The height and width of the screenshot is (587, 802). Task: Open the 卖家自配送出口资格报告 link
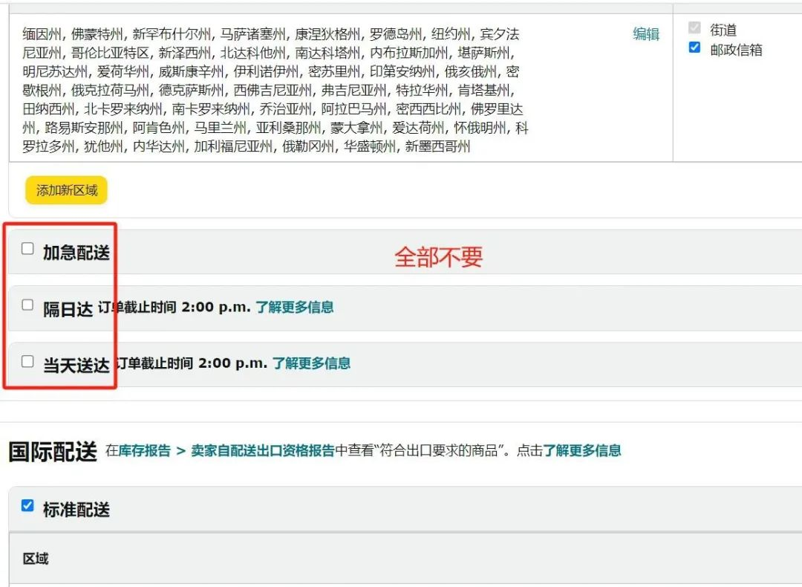[263, 450]
